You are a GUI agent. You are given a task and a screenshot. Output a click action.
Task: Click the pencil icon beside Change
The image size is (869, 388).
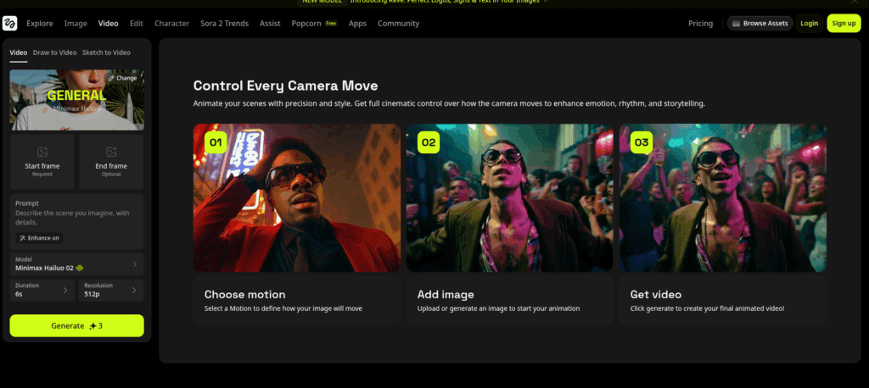click(111, 78)
